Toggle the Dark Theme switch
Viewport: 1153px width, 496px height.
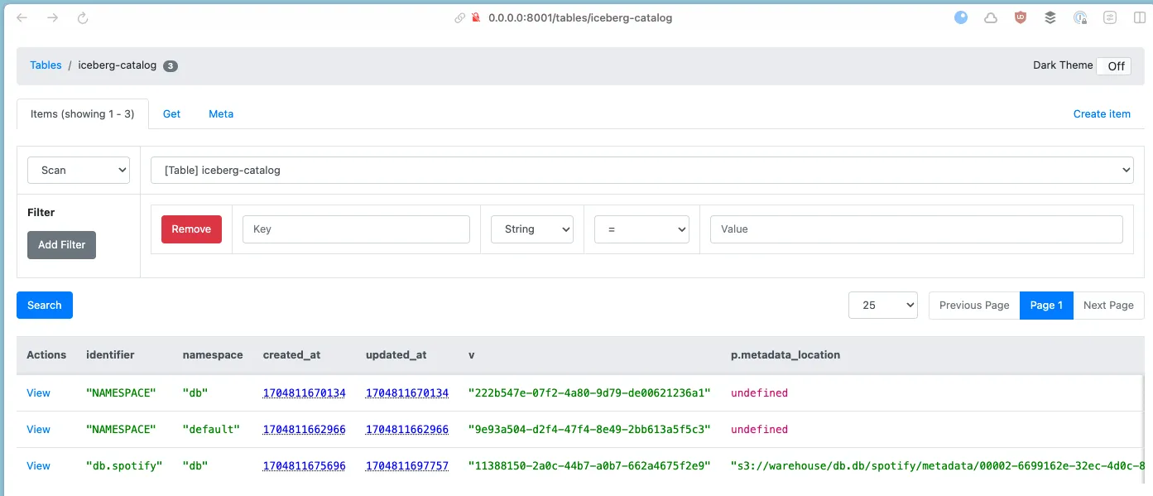point(1113,66)
